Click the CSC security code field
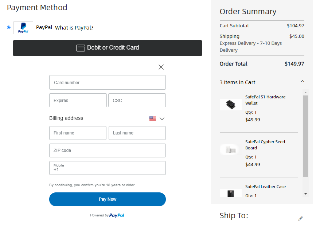The width and height of the screenshot is (316, 227). coord(137,100)
